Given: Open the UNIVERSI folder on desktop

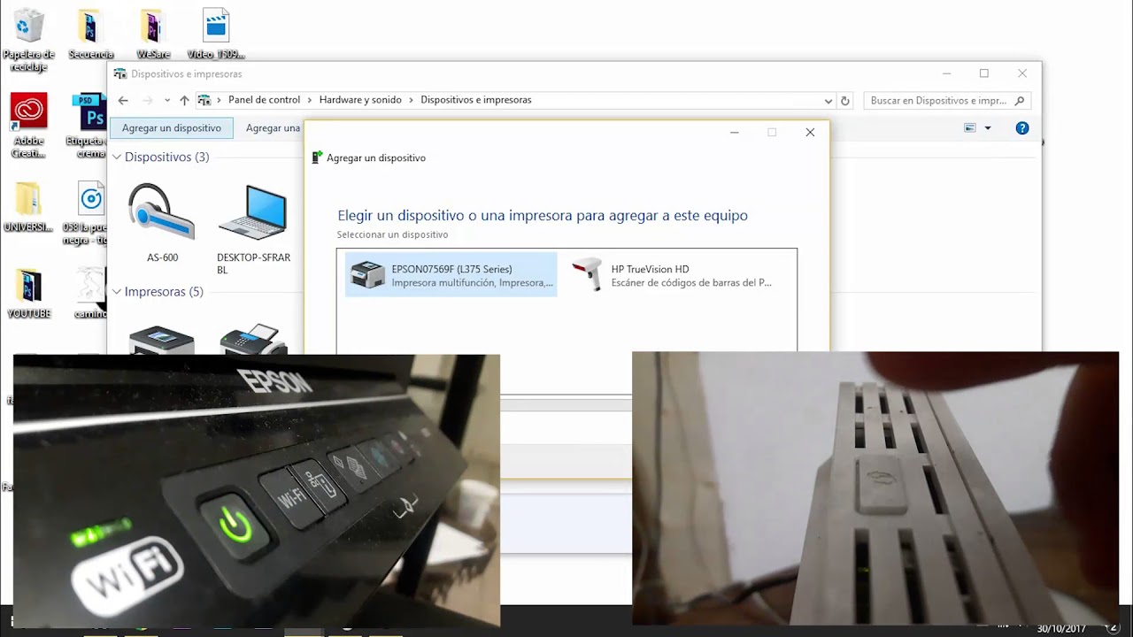Looking at the screenshot, I should (x=28, y=206).
